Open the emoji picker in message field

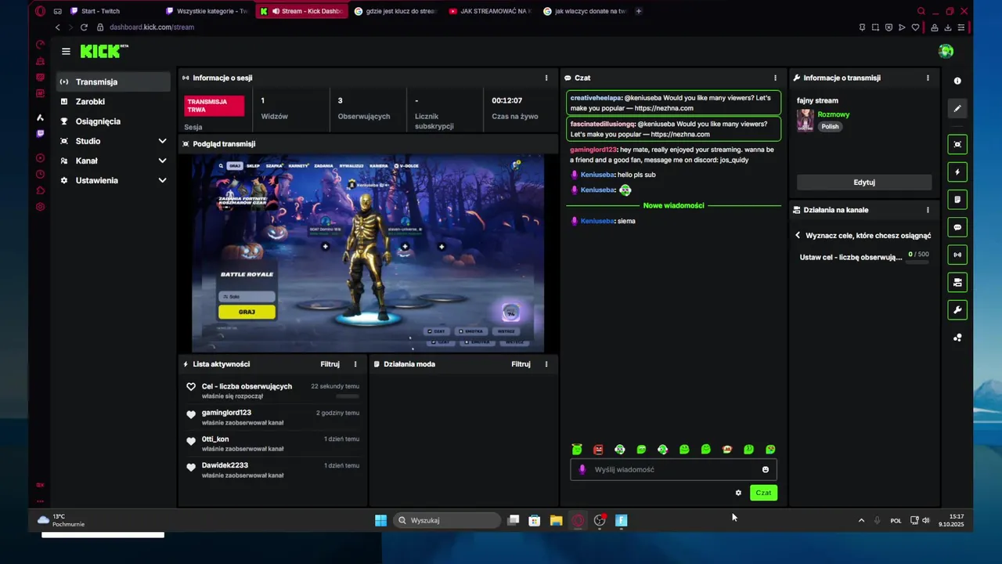766,469
